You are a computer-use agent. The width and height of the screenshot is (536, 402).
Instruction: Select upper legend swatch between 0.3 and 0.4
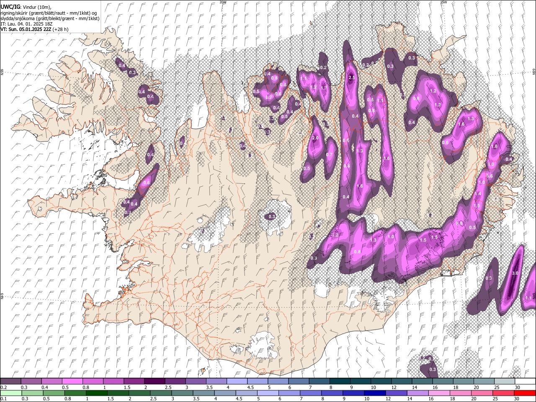click(31, 381)
